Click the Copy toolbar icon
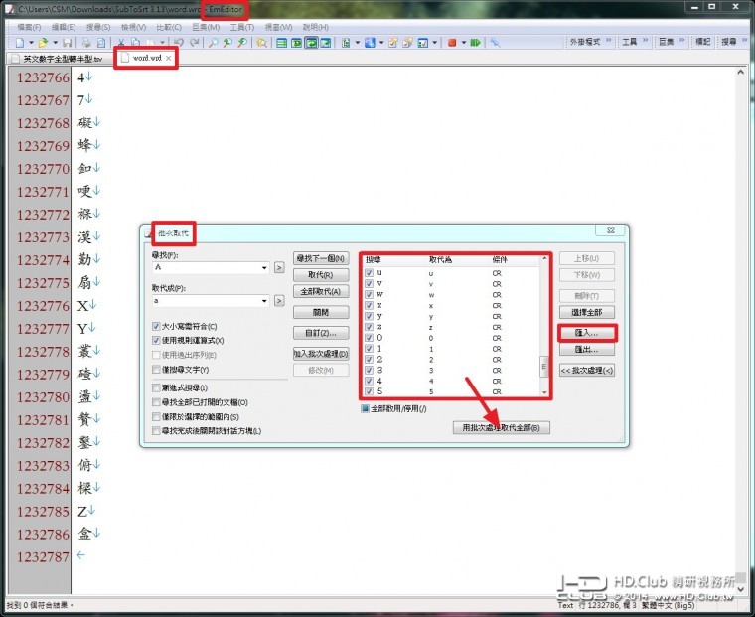This screenshot has width=755, height=617. (136, 43)
